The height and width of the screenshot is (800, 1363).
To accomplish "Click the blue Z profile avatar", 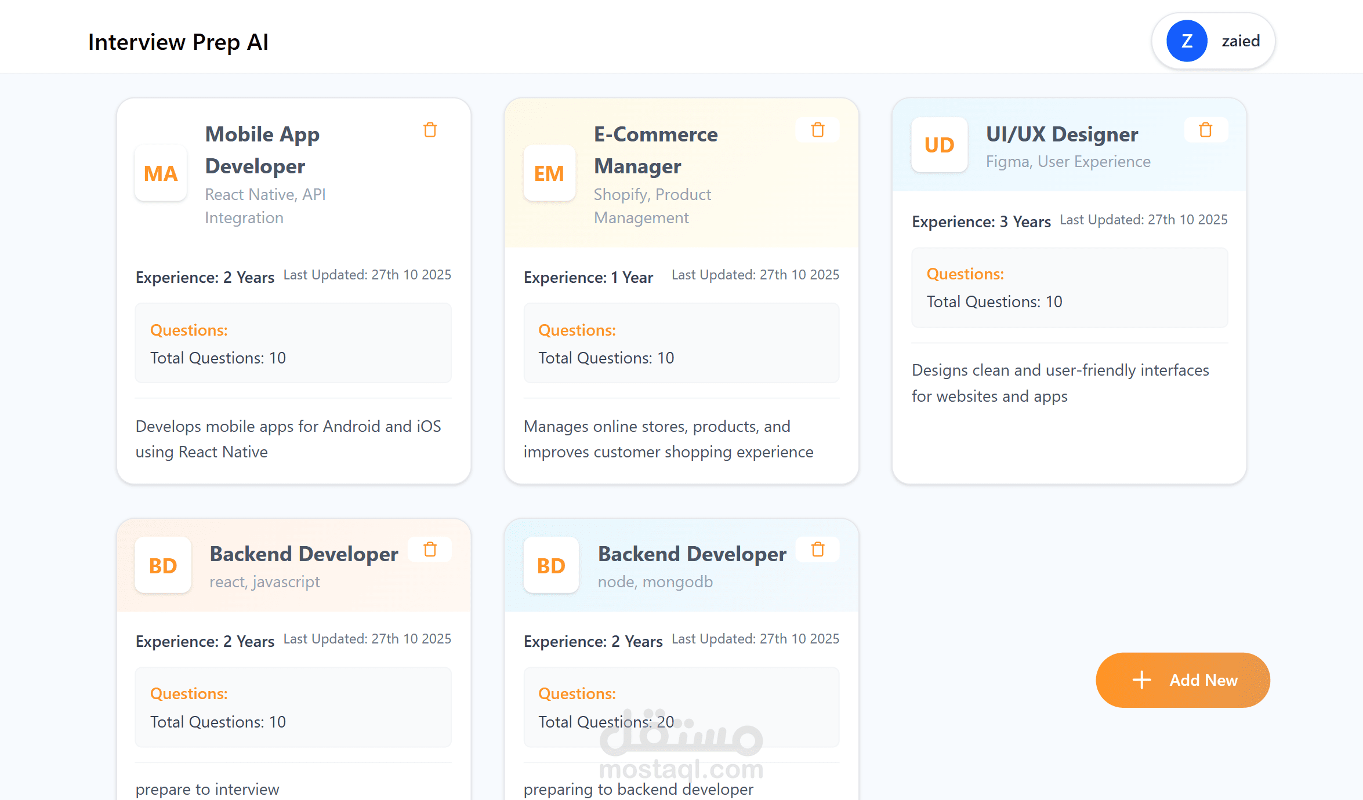I will pyautogui.click(x=1187, y=41).
